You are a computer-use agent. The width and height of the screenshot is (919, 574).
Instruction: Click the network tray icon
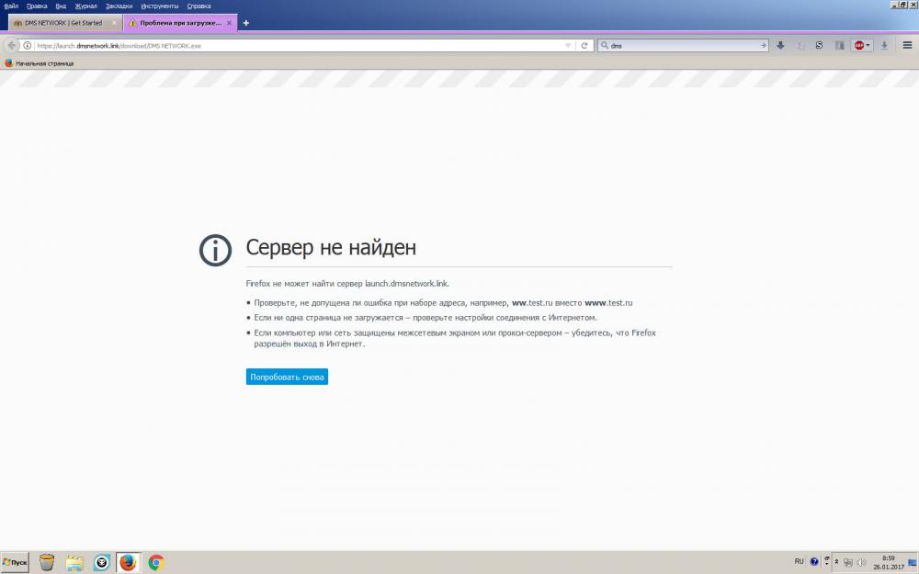pos(847,563)
